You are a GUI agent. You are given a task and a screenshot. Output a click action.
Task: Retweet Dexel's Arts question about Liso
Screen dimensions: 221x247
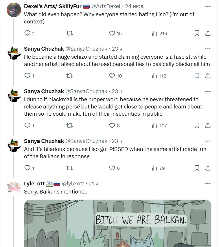[70, 33]
